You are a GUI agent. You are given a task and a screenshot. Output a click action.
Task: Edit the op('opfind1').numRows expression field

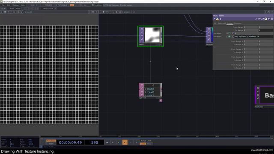click(x=253, y=37)
